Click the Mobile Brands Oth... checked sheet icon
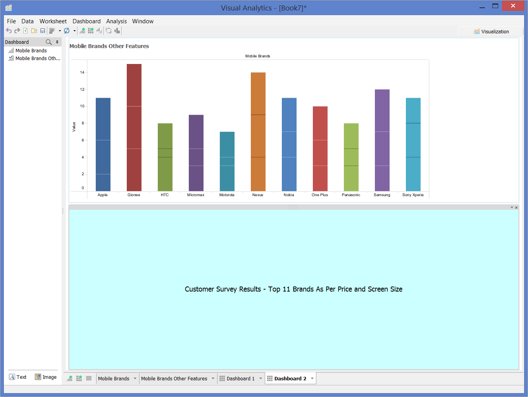 pos(11,59)
